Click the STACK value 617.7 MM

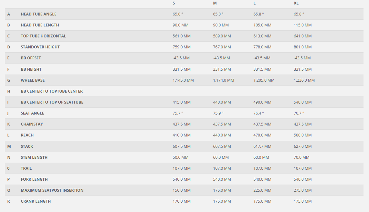262,146
